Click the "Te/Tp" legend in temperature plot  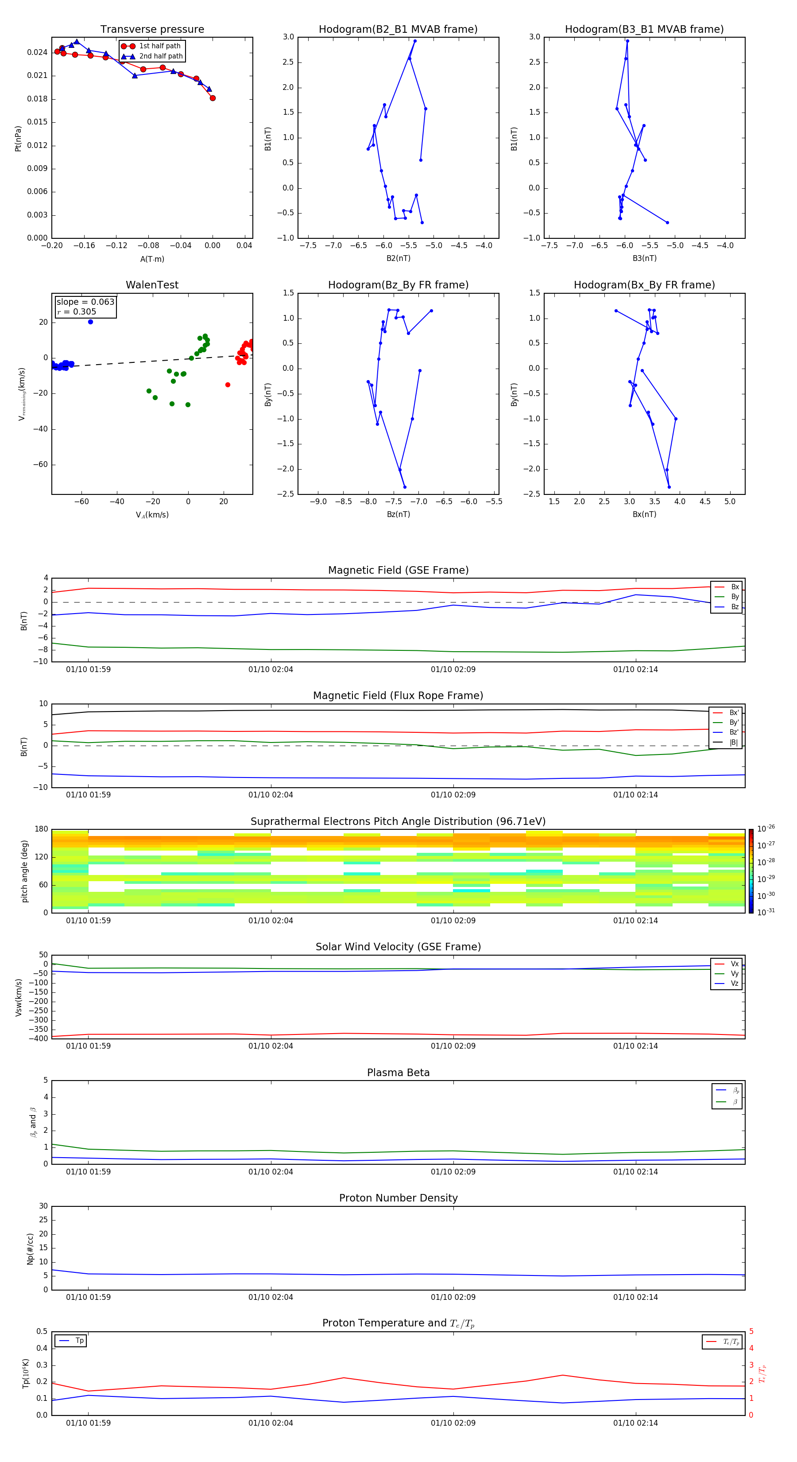click(723, 1342)
